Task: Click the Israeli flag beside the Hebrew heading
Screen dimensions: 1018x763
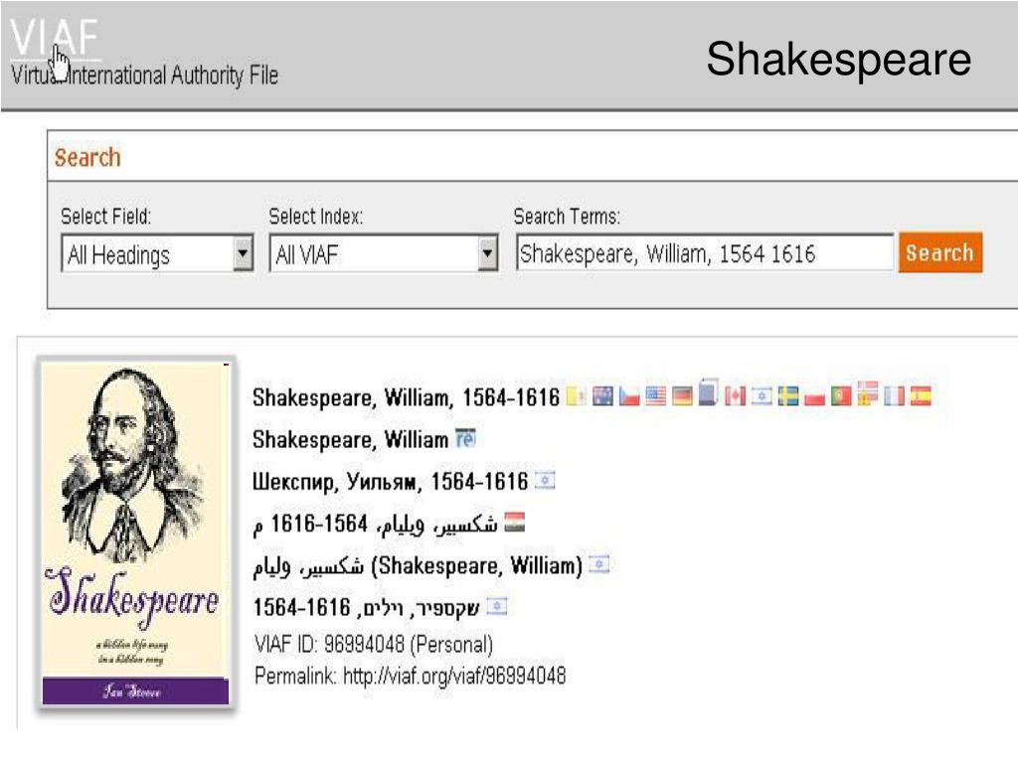Action: (497, 607)
